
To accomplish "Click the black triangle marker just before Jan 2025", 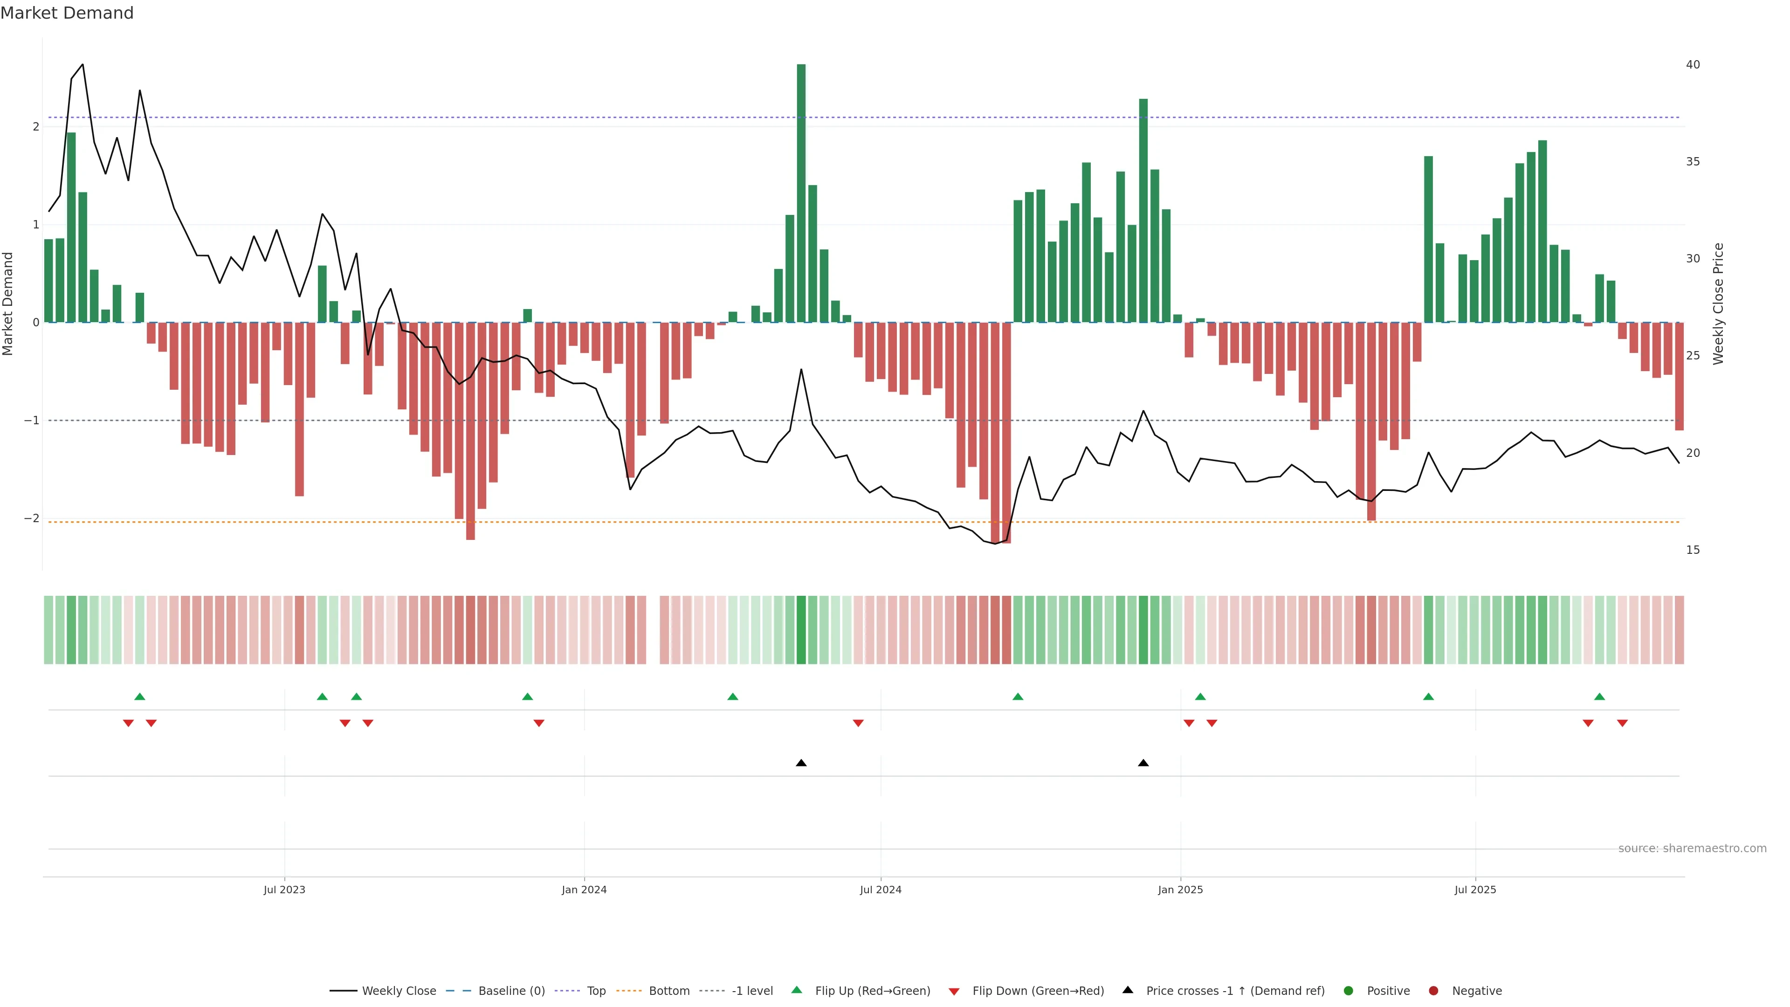I will (x=1143, y=763).
